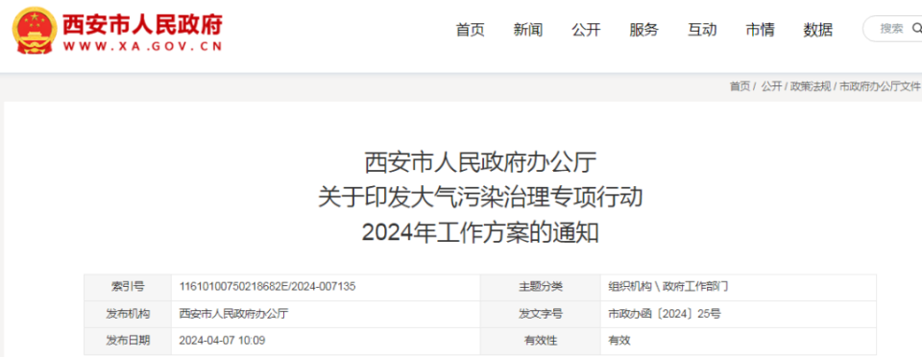Click the document number 市政办函〔2024〕25号
The width and height of the screenshot is (922, 357).
[665, 314]
